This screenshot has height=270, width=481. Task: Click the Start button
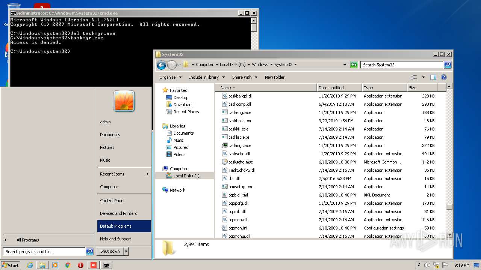coord(11,265)
